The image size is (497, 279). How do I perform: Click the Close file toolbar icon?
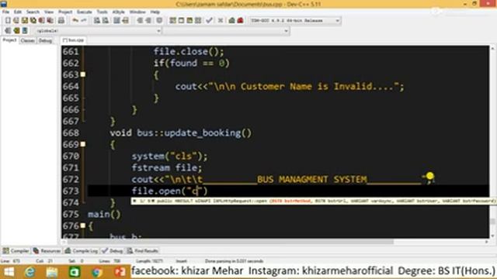(x=41, y=21)
